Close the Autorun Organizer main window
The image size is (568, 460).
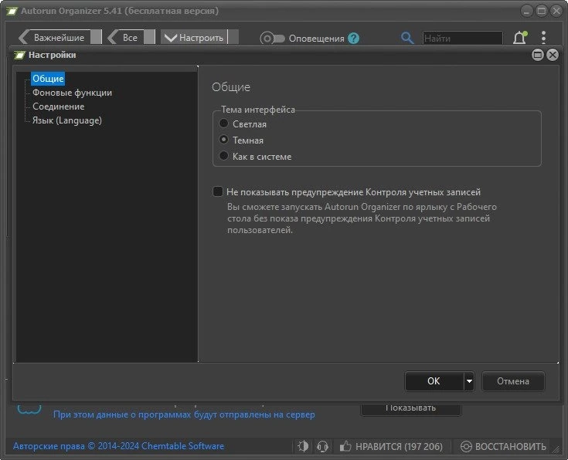(x=556, y=11)
